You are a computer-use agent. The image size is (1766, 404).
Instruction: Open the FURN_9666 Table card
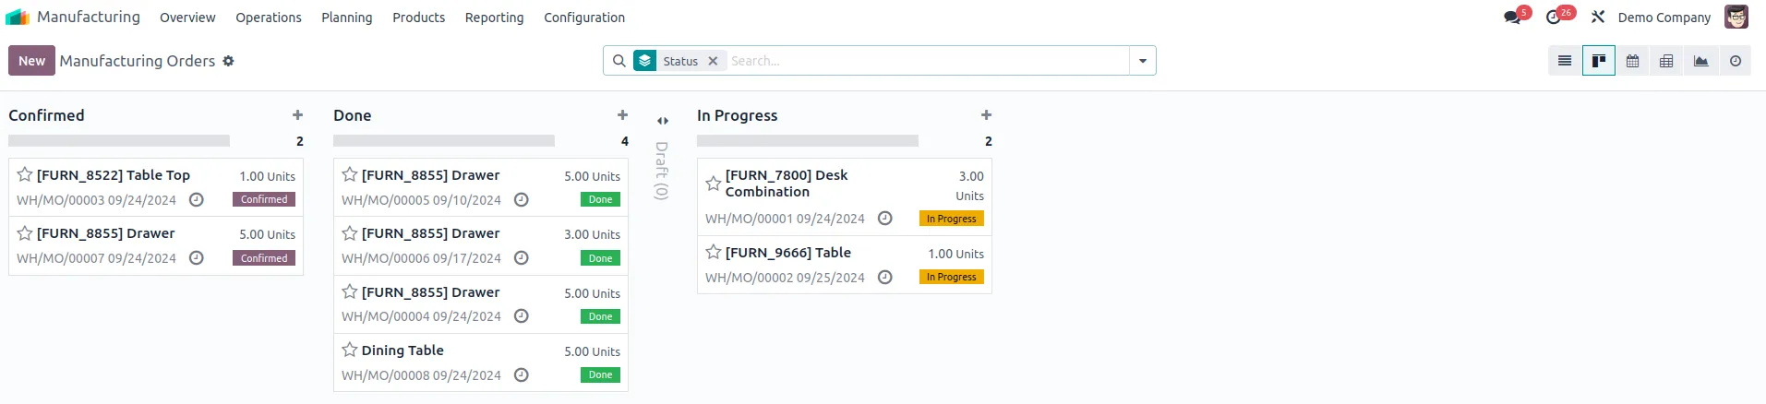[845, 265]
